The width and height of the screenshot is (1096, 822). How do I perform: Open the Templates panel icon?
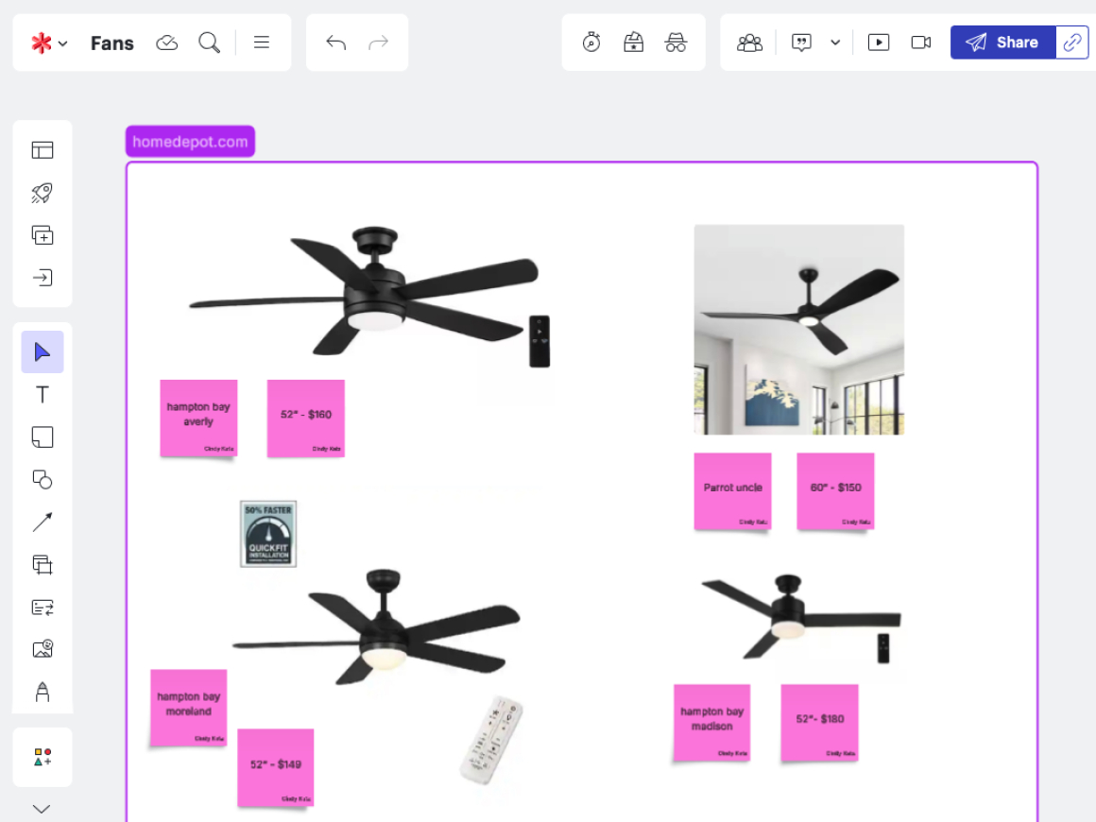click(x=43, y=150)
